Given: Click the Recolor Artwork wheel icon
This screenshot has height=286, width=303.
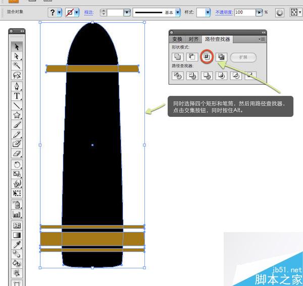Looking at the screenshot, I should [x=279, y=13].
